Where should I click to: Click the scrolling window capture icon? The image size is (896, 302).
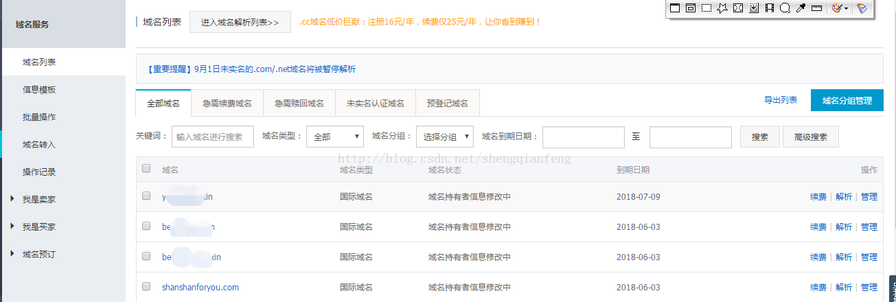(x=754, y=8)
